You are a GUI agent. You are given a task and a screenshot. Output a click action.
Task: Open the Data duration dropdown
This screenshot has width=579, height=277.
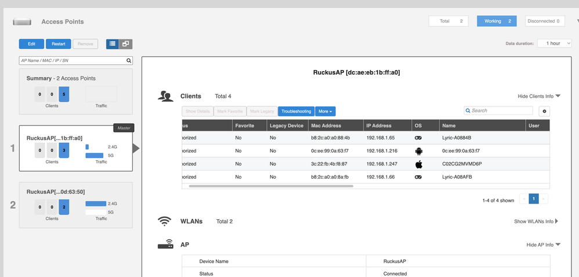pos(554,43)
